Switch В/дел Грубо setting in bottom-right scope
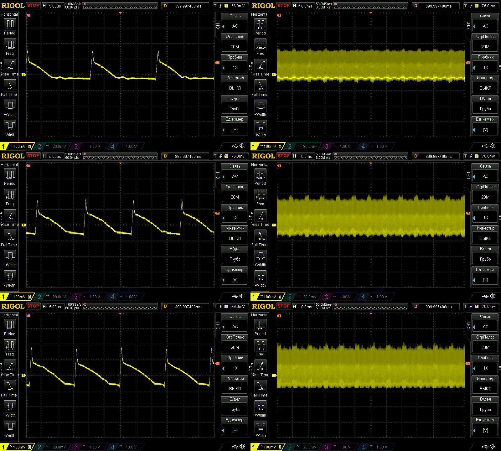Viewport: 501px width, 451px height. coord(485,409)
